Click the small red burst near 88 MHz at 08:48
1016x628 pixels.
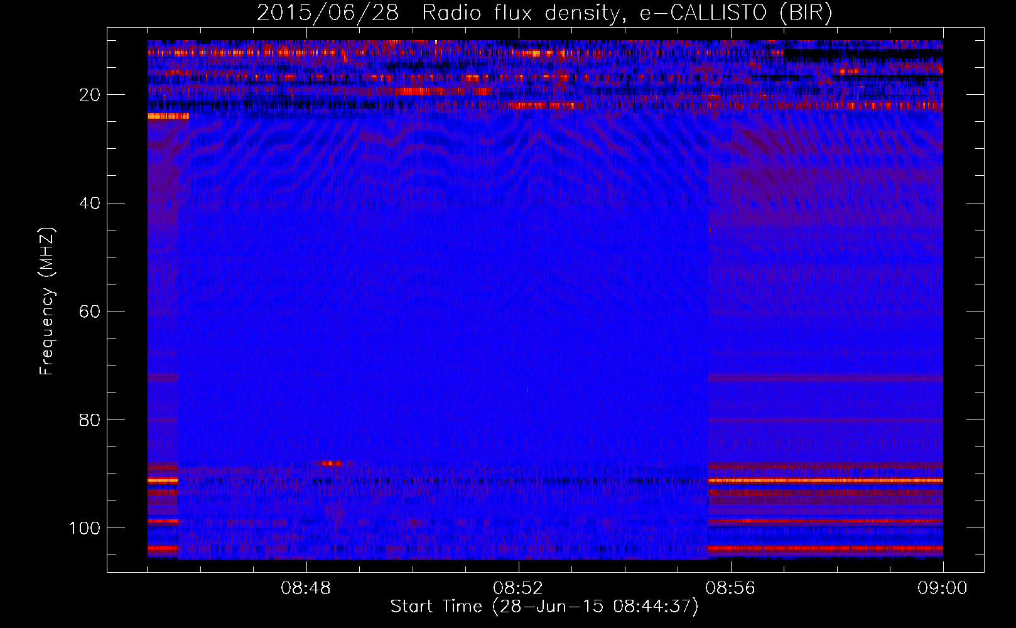coord(332,463)
